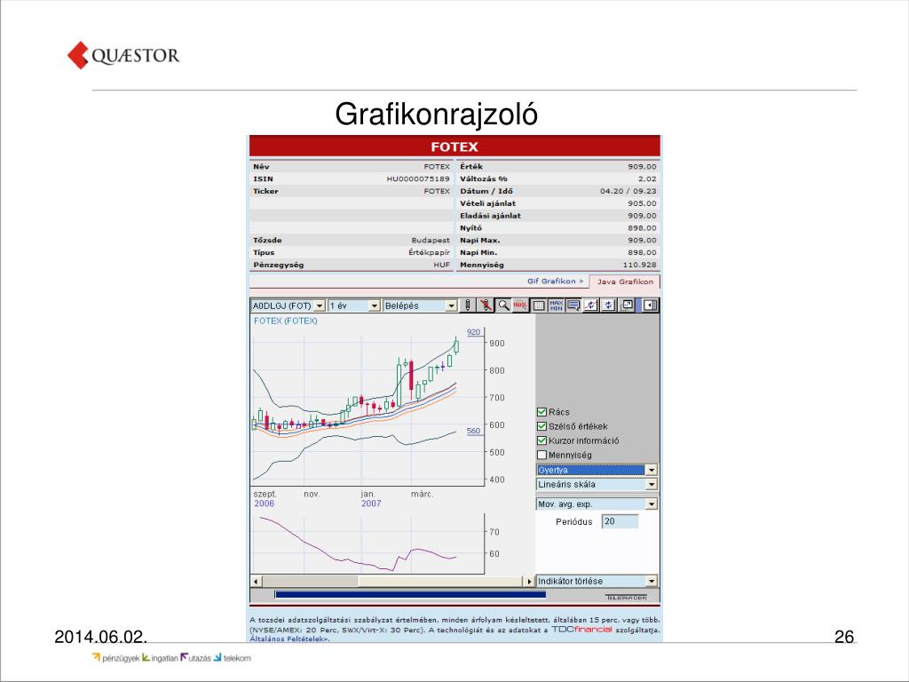Open the Lineáris skála dropdown
909x682 pixels.
coord(597,484)
